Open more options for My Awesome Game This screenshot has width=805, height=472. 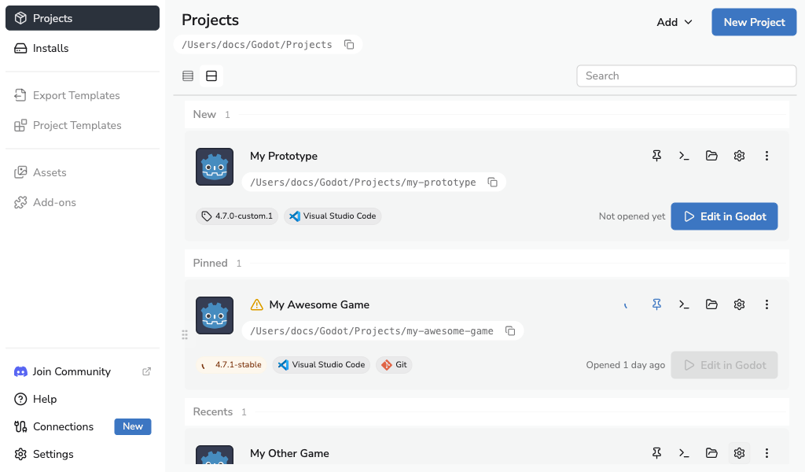pyautogui.click(x=766, y=304)
